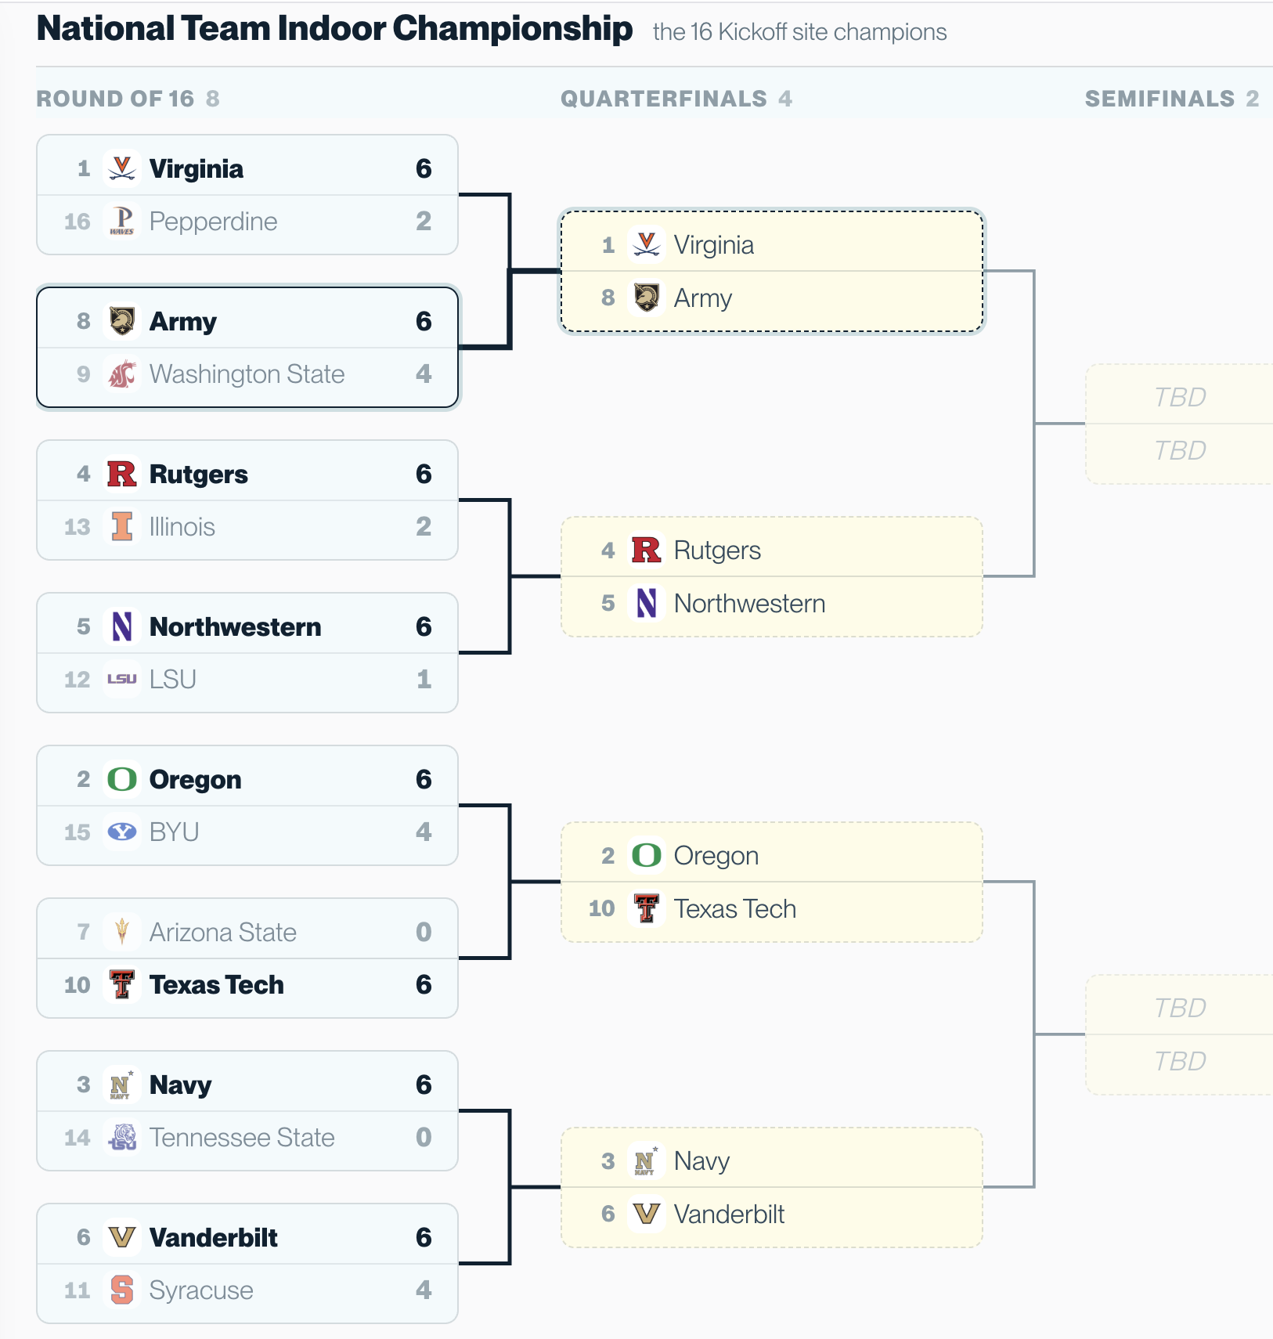Image resolution: width=1273 pixels, height=1339 pixels.
Task: Click Vanderbilt's logo in the Quarterfinals card
Action: [647, 1214]
